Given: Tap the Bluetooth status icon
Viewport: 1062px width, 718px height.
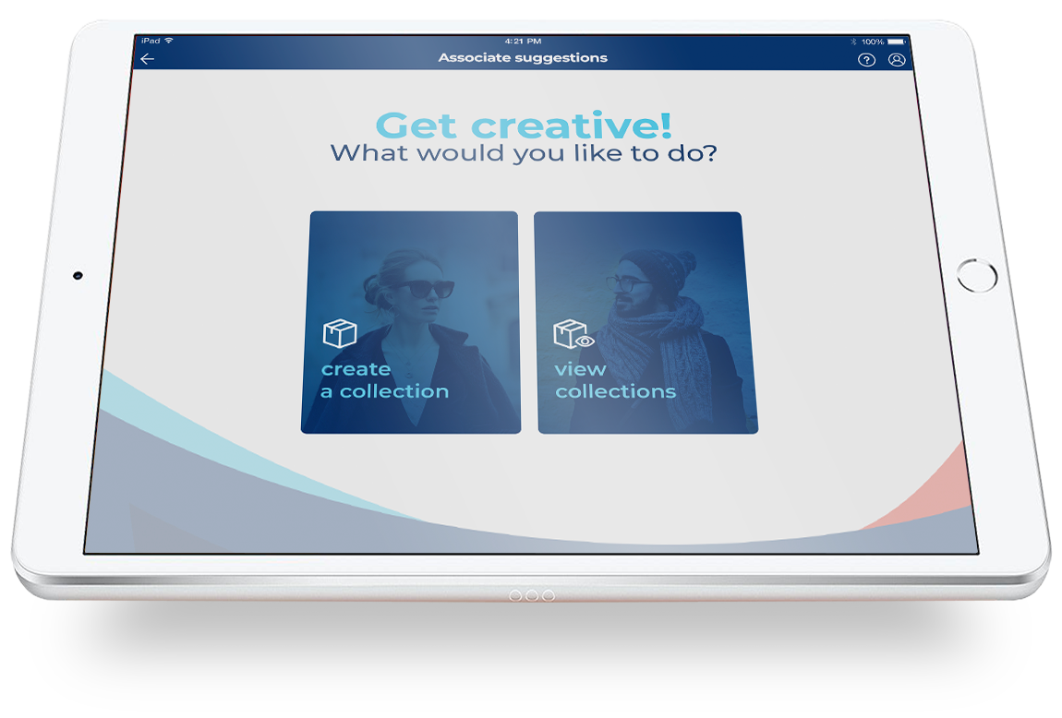Looking at the screenshot, I should pos(853,42).
